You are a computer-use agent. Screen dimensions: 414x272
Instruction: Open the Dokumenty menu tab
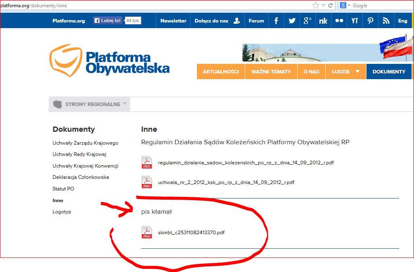point(389,72)
